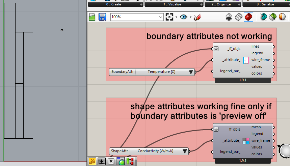Click the Zoom Extents icon

169,17
